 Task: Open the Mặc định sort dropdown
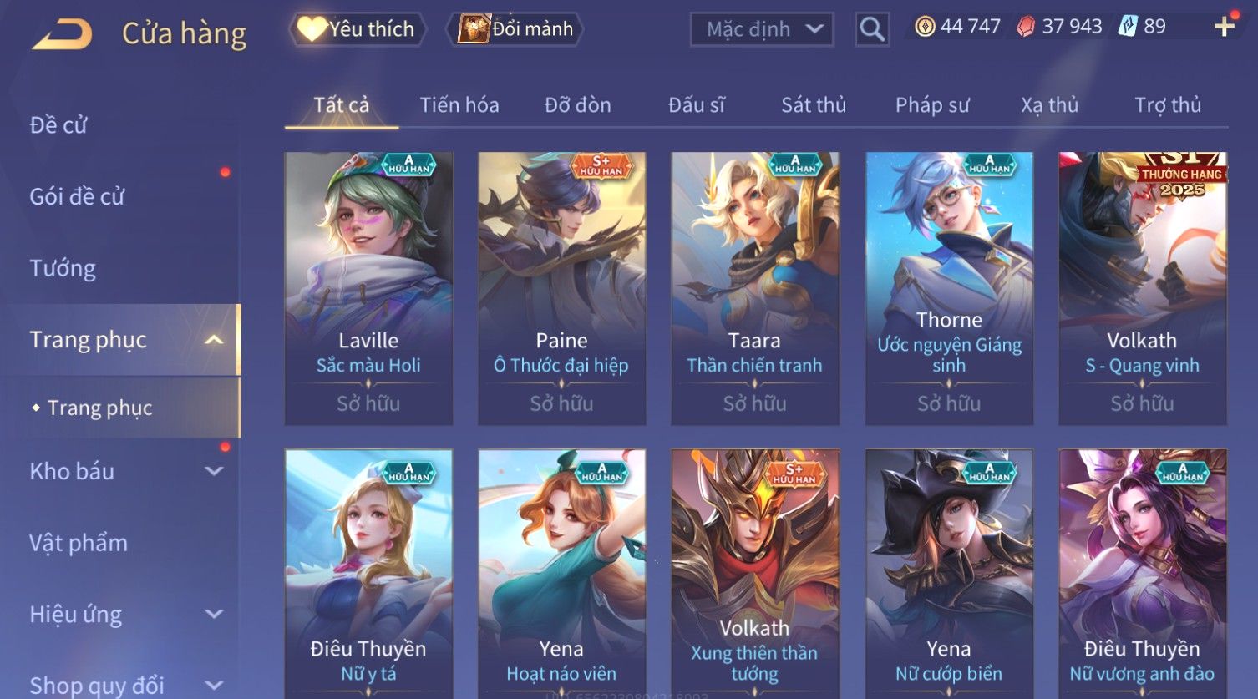tap(762, 30)
